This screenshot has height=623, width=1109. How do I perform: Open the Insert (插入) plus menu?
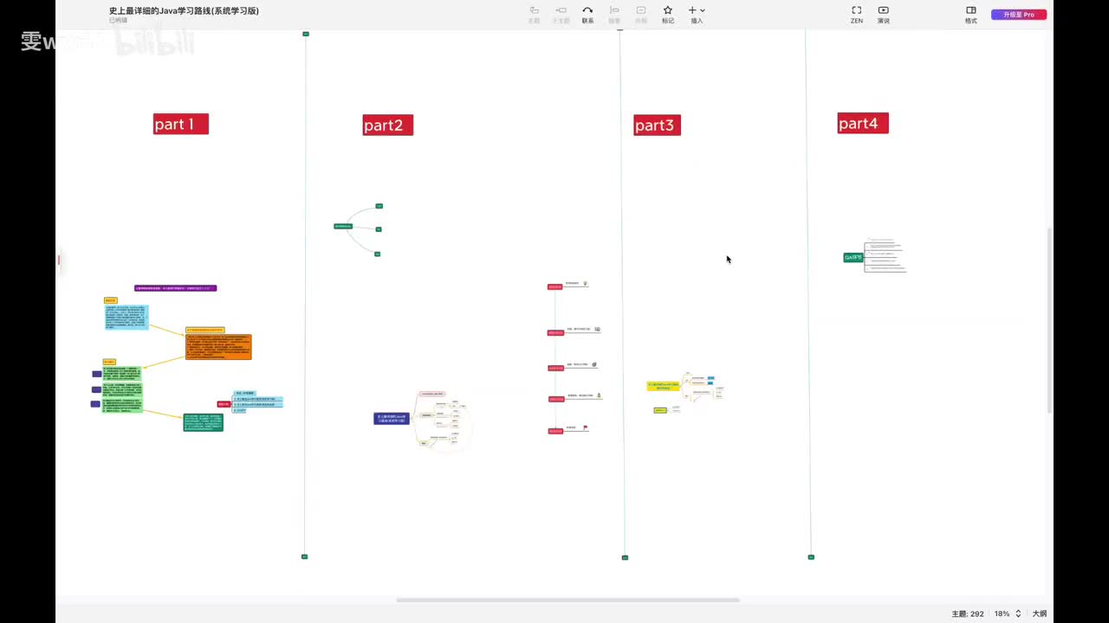[697, 10]
